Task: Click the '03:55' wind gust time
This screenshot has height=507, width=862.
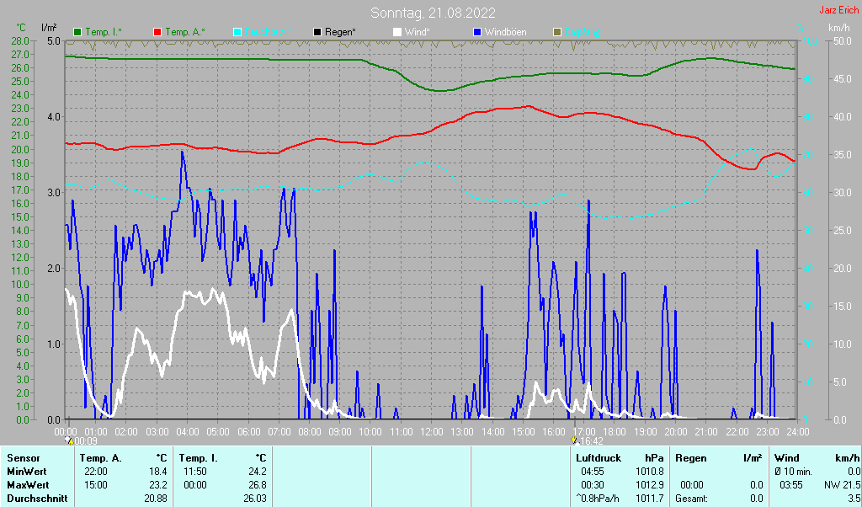Action: coord(791,485)
